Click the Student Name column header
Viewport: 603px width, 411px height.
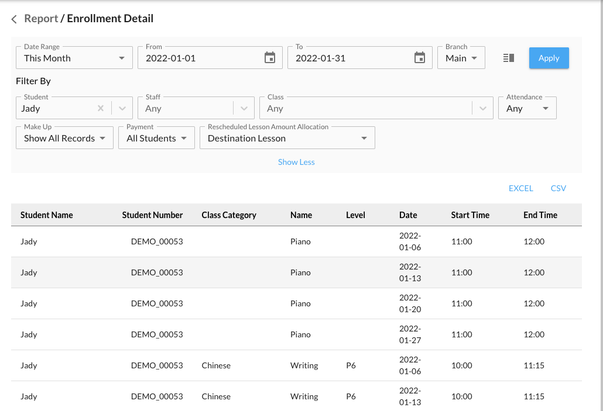47,215
